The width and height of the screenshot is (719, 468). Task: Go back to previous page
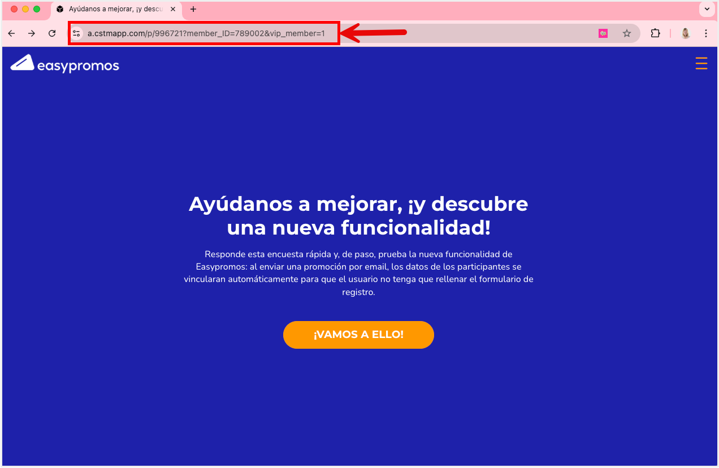click(x=11, y=33)
